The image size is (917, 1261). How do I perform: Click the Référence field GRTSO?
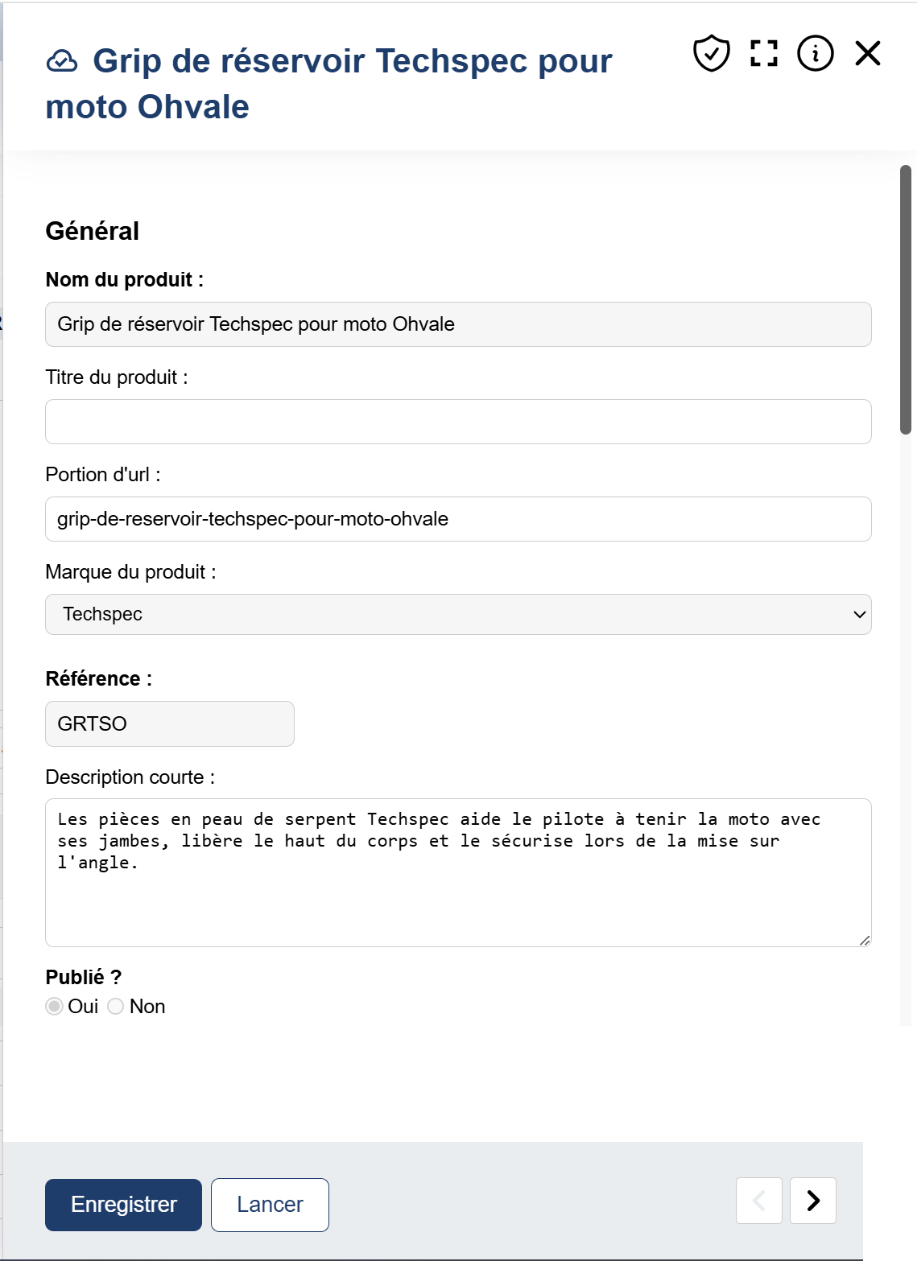(170, 724)
